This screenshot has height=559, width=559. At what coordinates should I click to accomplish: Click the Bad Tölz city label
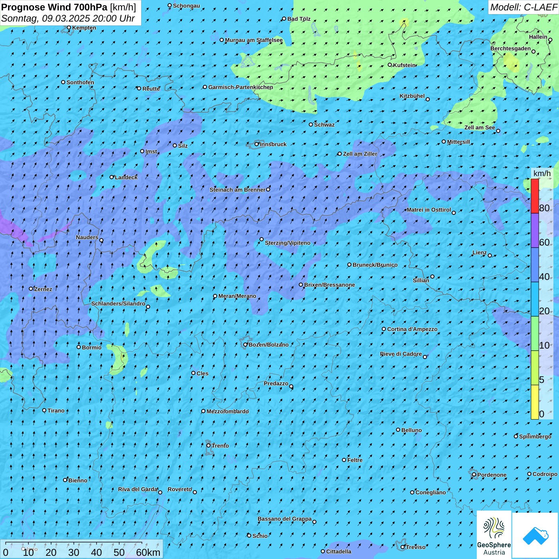[x=299, y=19]
